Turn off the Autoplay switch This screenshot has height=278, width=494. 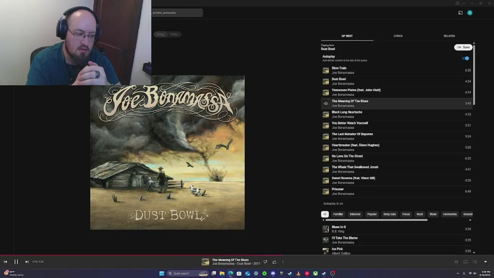(x=466, y=58)
